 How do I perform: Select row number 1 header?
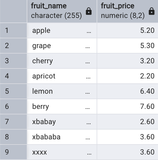point(13,30)
